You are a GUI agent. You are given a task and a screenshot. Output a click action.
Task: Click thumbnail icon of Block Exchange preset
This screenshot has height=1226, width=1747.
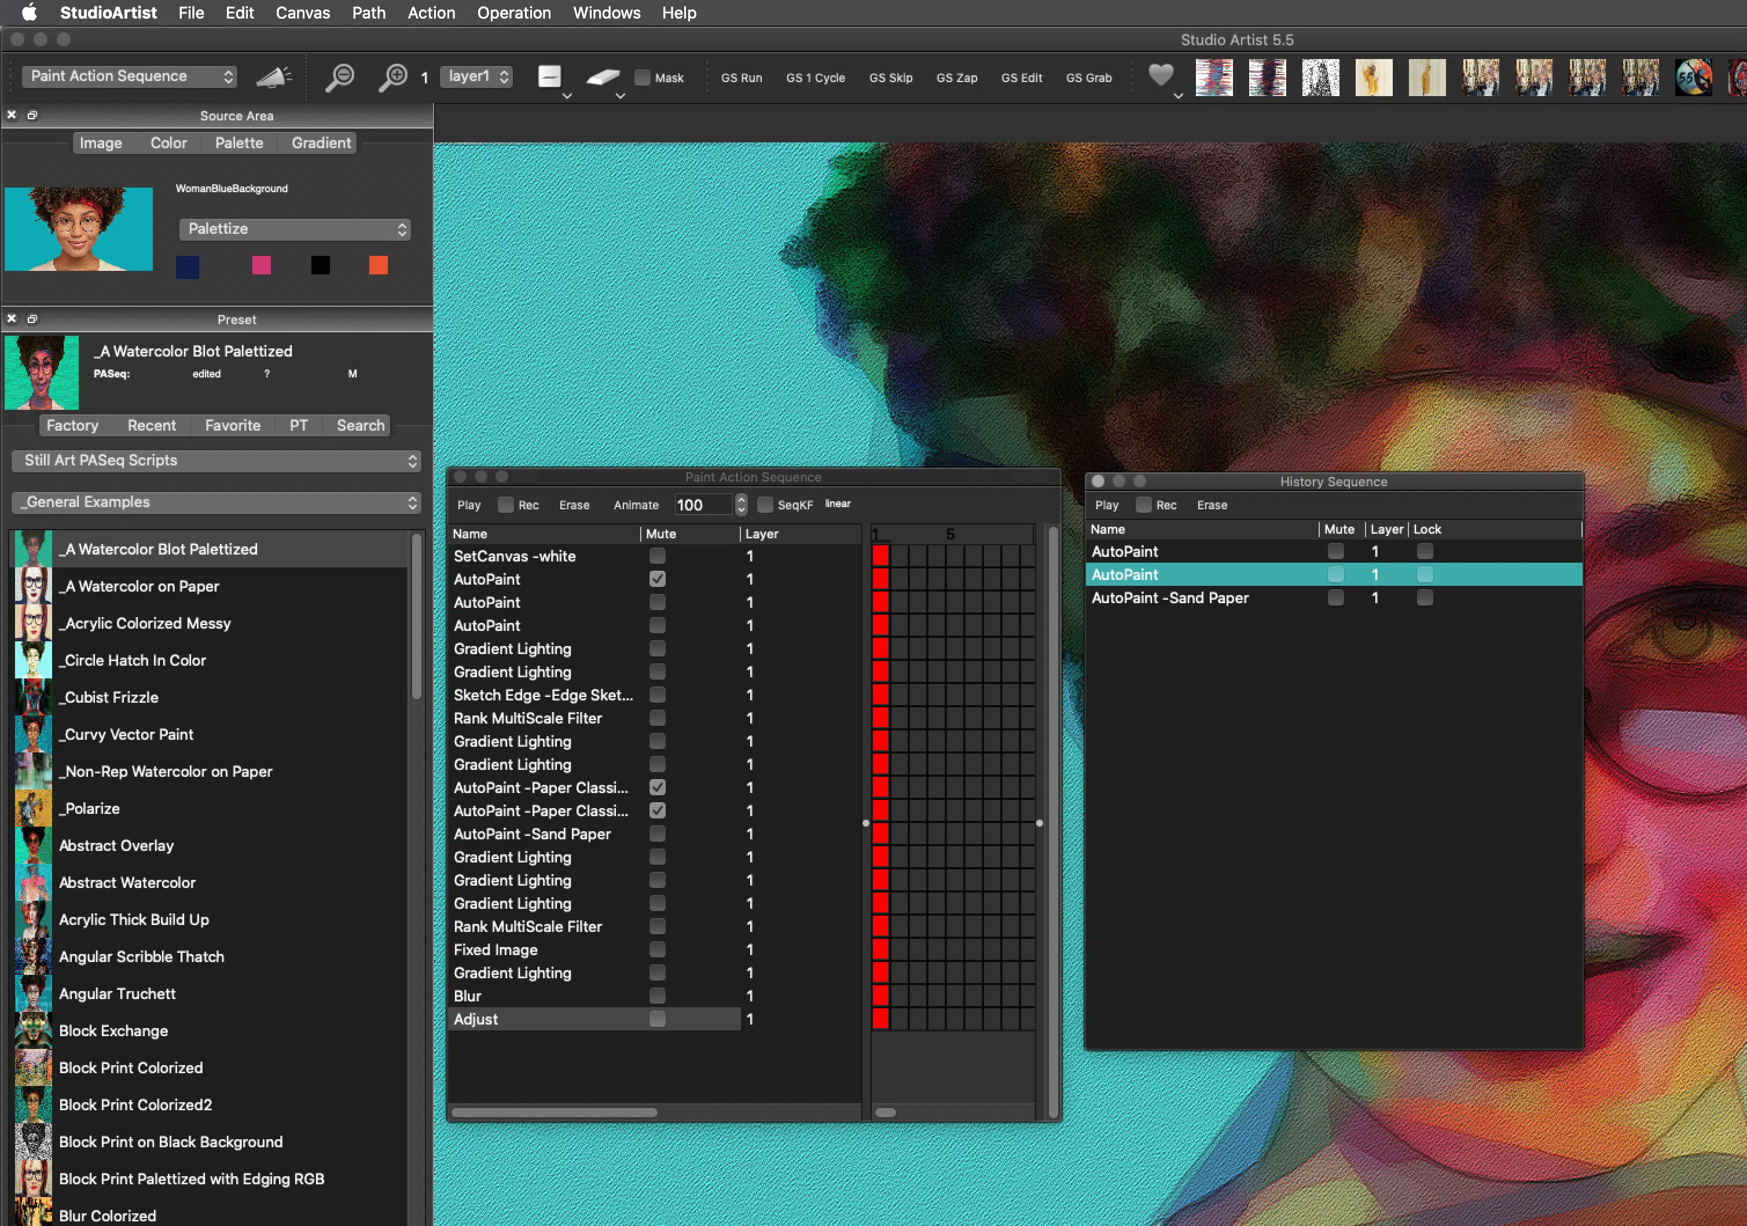34,1030
